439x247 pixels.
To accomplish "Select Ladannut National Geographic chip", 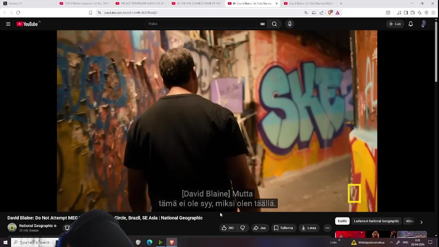I will coord(376,221).
